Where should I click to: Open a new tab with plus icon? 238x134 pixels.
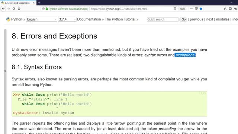[39, 3]
